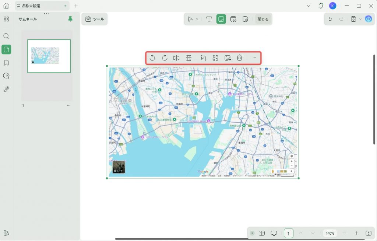Click the 閉じる button
The image size is (377, 241).
coord(263,19)
